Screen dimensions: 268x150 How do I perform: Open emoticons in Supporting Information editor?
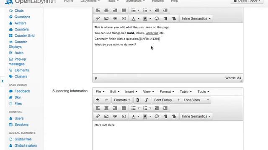[157, 116]
